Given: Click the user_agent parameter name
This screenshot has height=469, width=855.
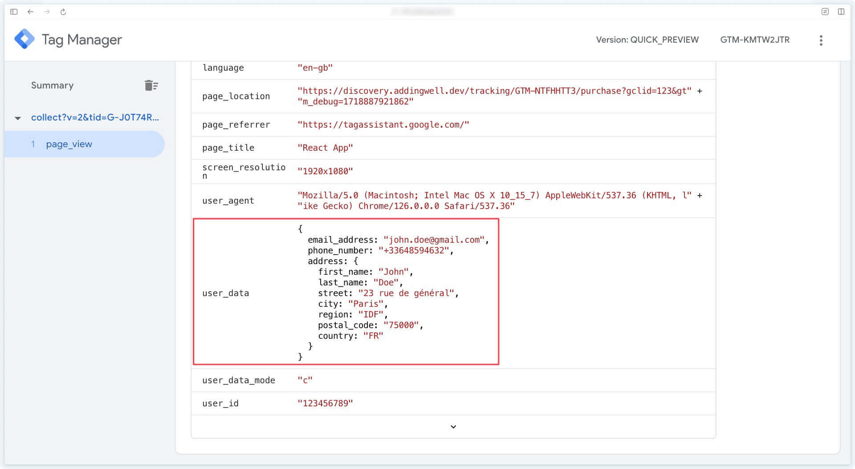Looking at the screenshot, I should click(x=228, y=200).
